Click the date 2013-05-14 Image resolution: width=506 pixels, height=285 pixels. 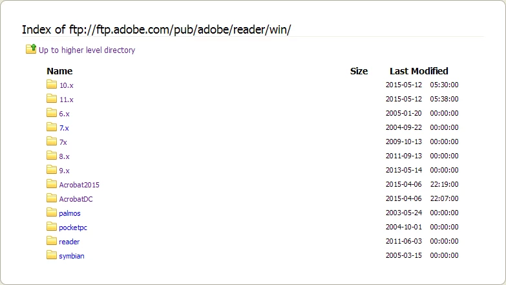click(x=404, y=170)
